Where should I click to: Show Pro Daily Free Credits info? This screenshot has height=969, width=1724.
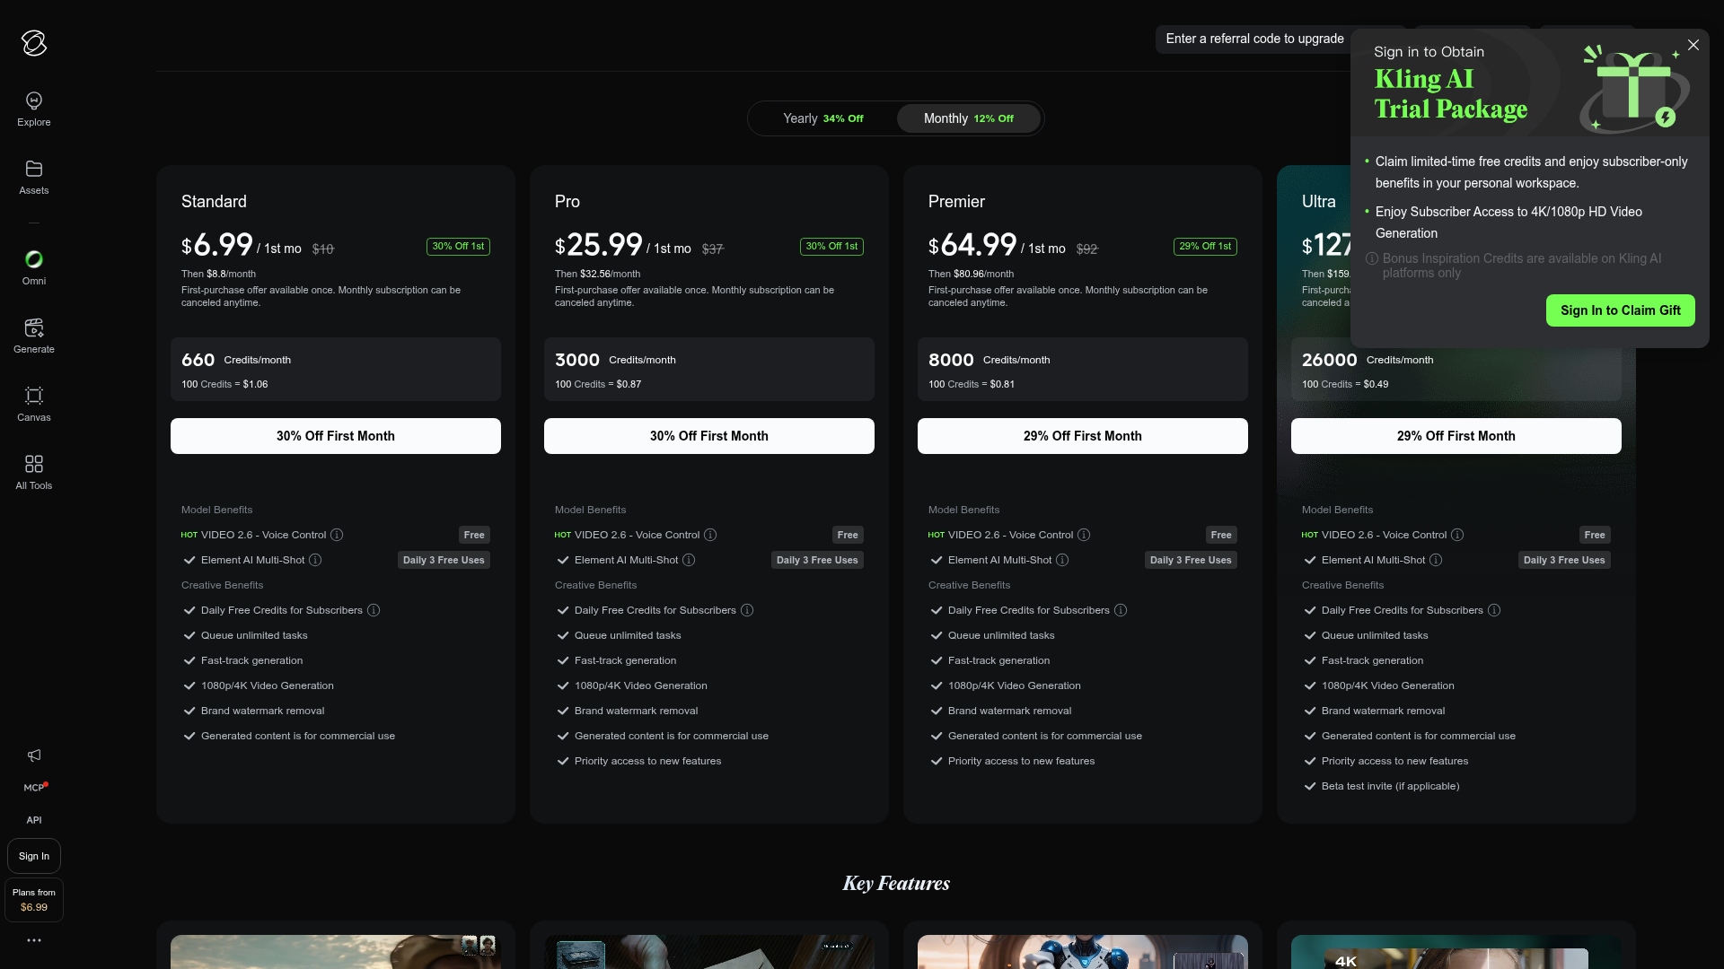point(747,610)
